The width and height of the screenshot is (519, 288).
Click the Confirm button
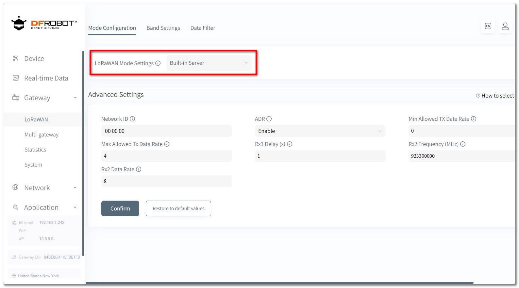(120, 208)
